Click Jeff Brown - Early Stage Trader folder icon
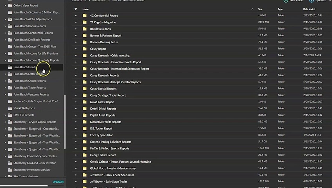332x188 pixels. pos(85,182)
